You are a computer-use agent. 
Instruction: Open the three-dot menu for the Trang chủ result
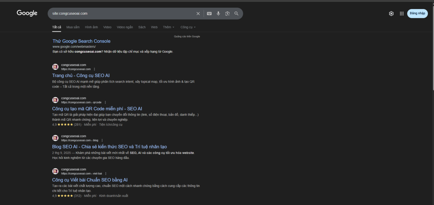[x=94, y=69]
